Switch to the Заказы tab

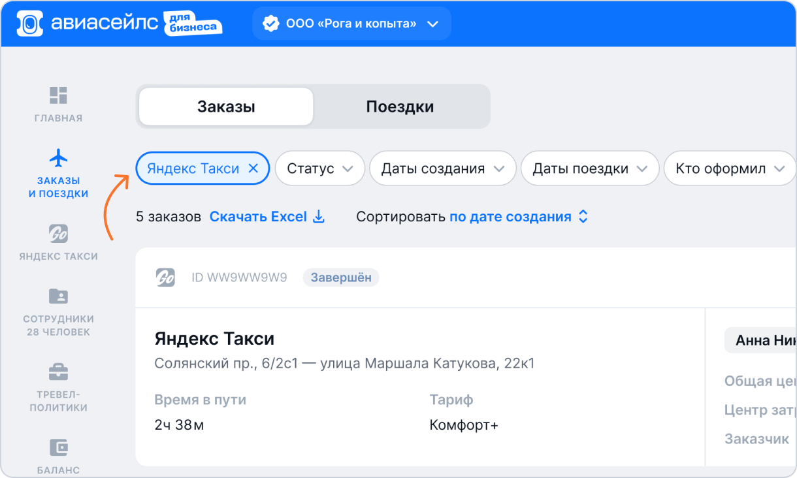[226, 107]
